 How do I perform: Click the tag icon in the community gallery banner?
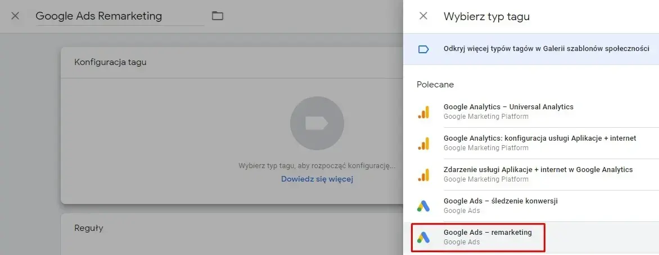(423, 49)
